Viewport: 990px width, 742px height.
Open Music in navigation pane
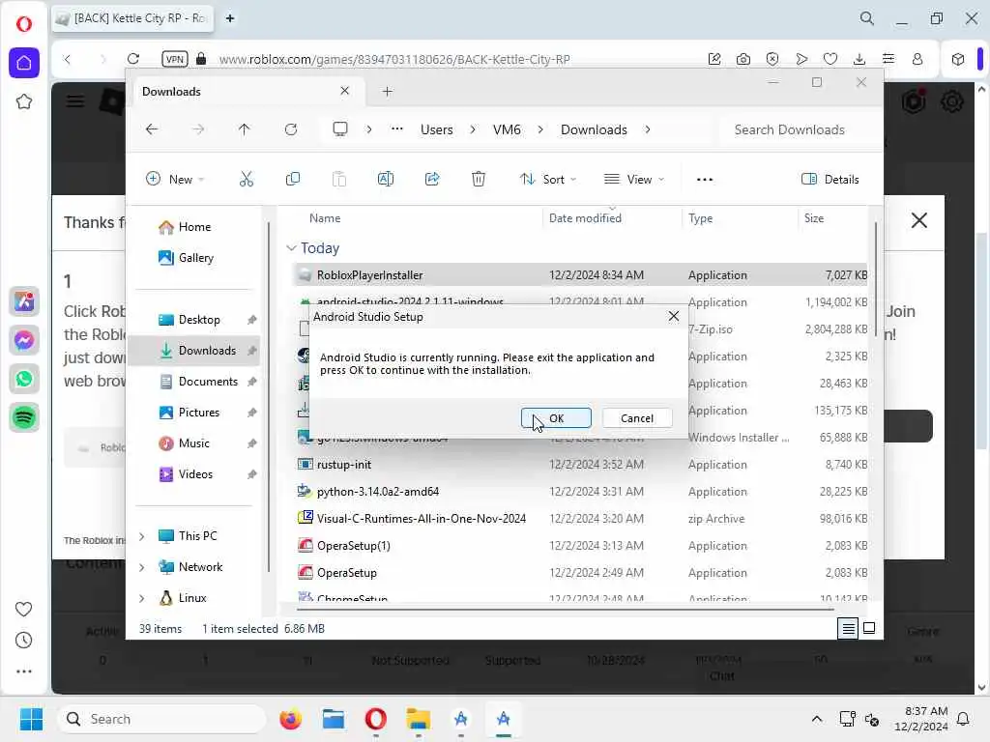[193, 442]
